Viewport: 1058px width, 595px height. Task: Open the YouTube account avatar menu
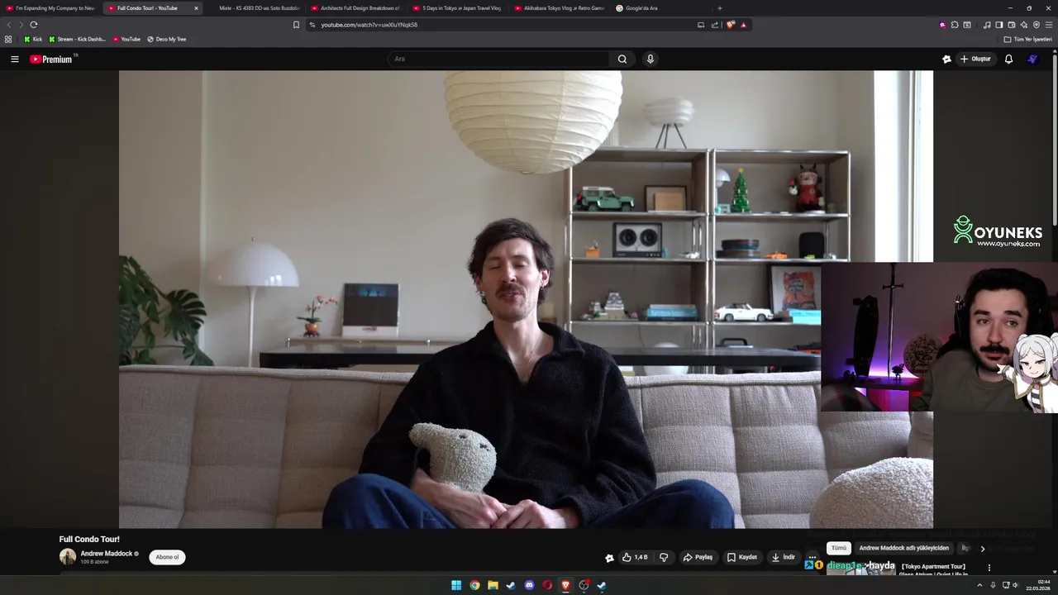click(1032, 59)
